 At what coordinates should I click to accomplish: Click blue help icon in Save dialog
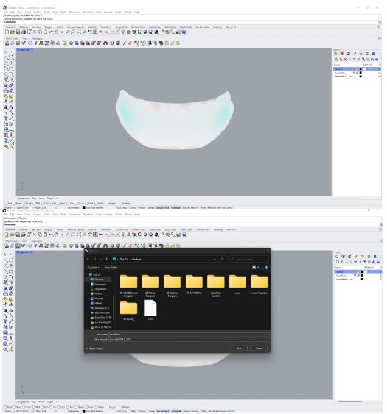[x=266, y=268]
